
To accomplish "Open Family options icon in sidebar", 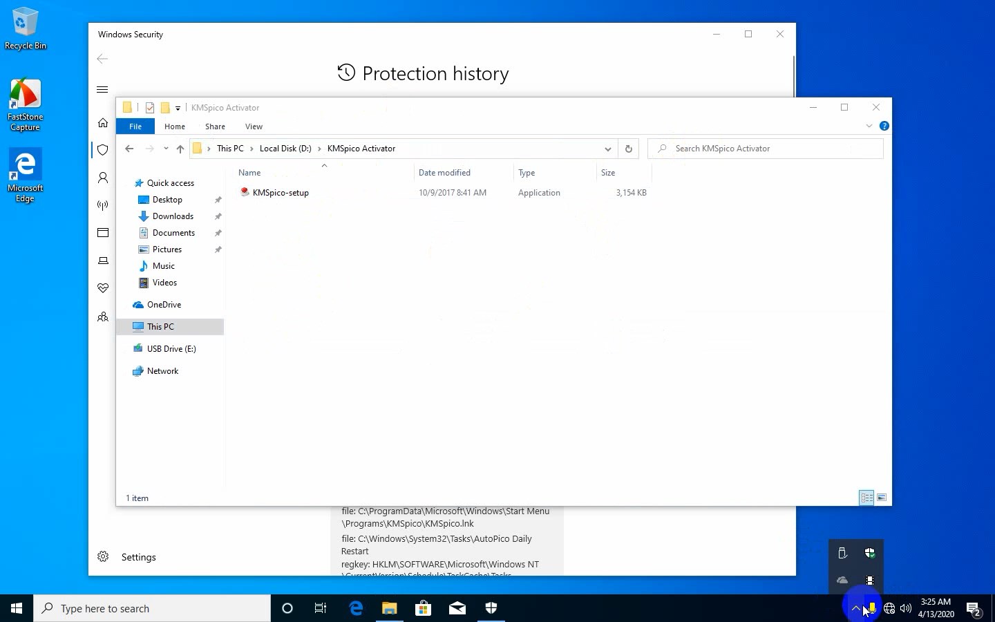I will tap(103, 317).
